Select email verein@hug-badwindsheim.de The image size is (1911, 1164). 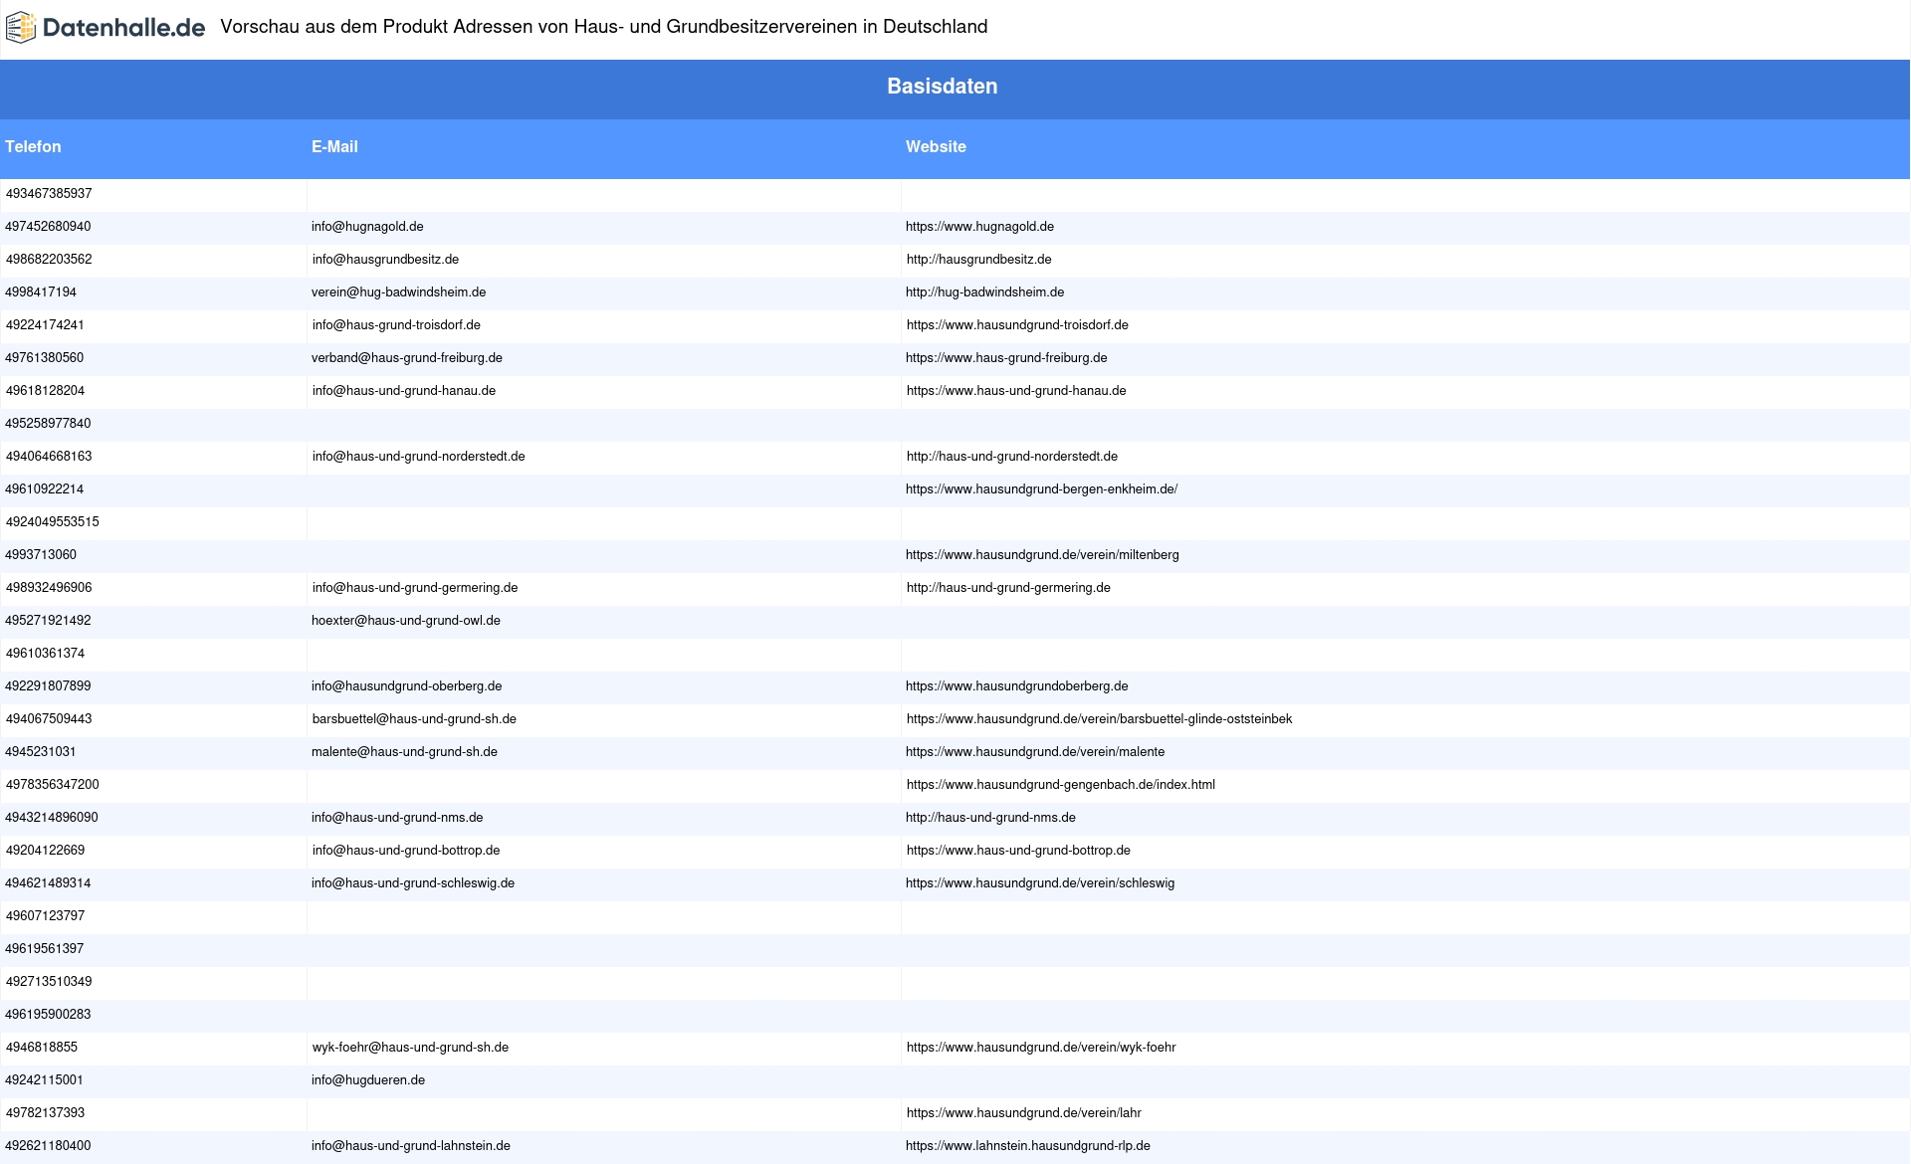pyautogui.click(x=398, y=292)
